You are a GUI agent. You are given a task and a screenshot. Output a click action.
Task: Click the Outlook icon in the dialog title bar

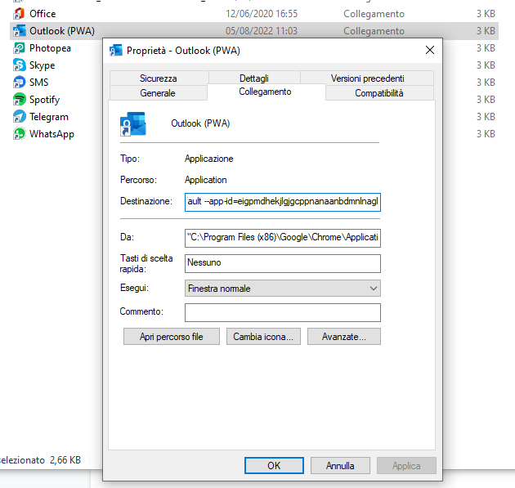(x=116, y=50)
